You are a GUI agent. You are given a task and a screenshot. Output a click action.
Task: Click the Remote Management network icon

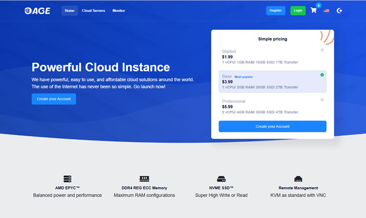(x=298, y=179)
